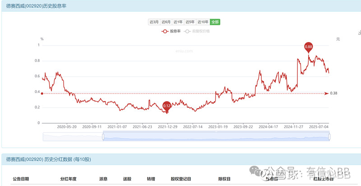Click the 除权日 column header
The height and width of the screenshot is (186, 361).
pos(224,179)
